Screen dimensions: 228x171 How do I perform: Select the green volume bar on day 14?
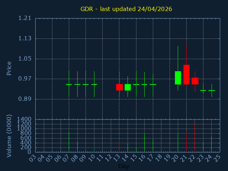[128, 147]
